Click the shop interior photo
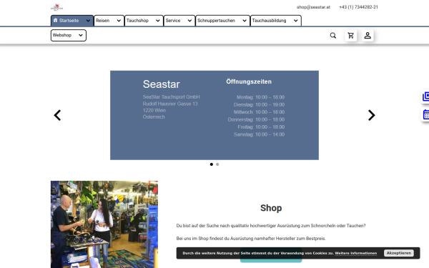Image resolution: width=429 pixels, height=268 pixels. 104,224
